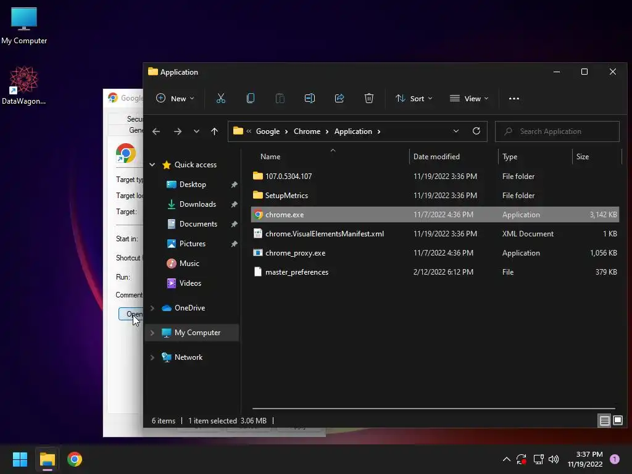Screen dimensions: 632x474
Task: Open DataWagon desktop shortcut
Action: [24, 85]
